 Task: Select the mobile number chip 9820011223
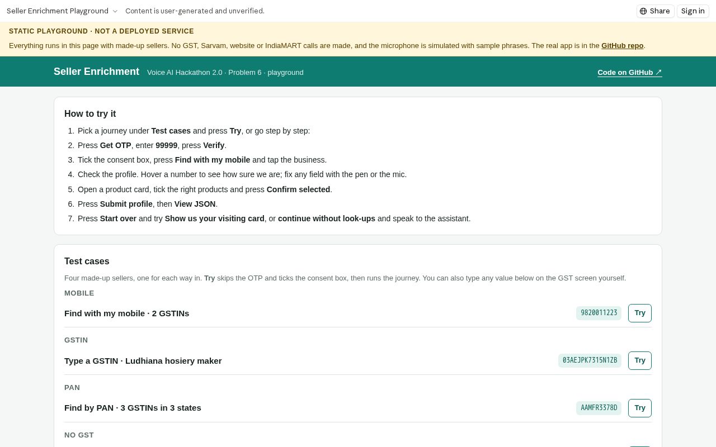[599, 313]
